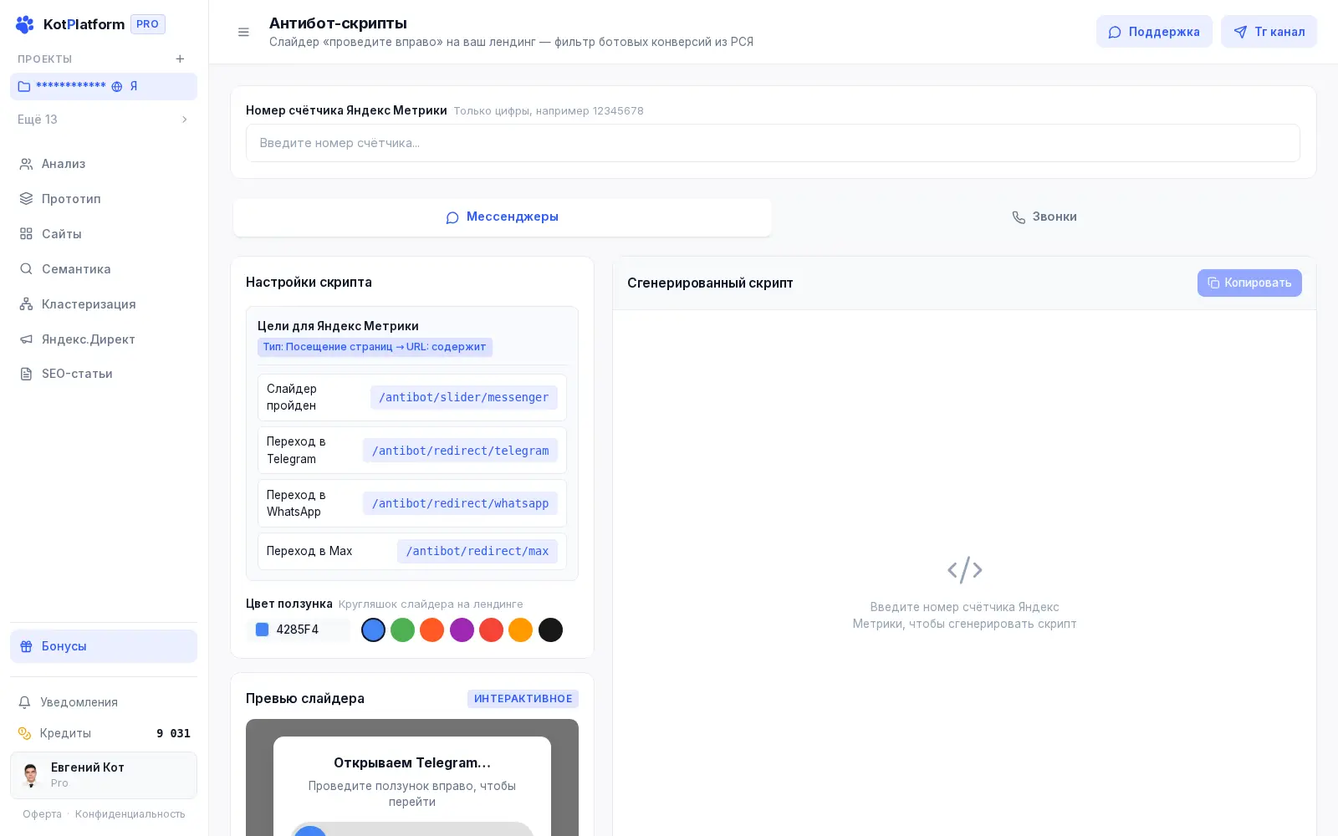
Task: Select the selected masked project row
Action: pyautogui.click(x=104, y=86)
